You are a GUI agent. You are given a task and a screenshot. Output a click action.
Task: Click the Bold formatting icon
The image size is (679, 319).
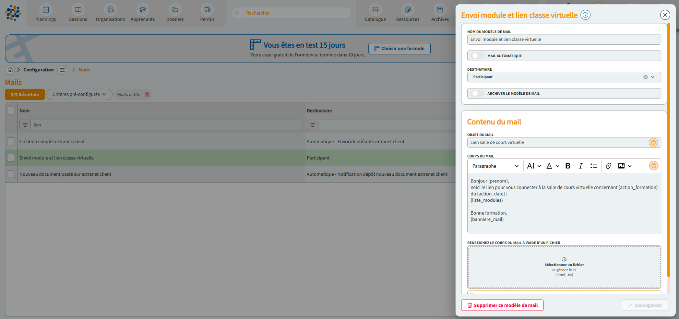coord(568,166)
